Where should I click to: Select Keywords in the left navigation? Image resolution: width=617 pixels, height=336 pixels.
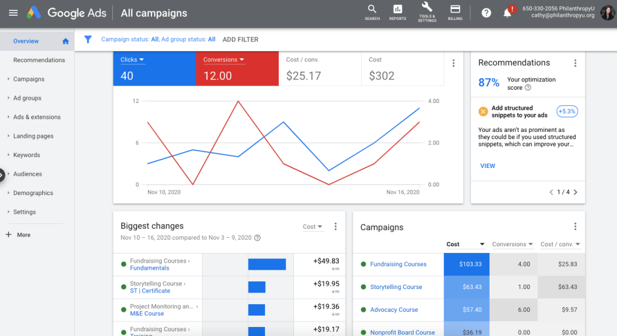tap(27, 155)
